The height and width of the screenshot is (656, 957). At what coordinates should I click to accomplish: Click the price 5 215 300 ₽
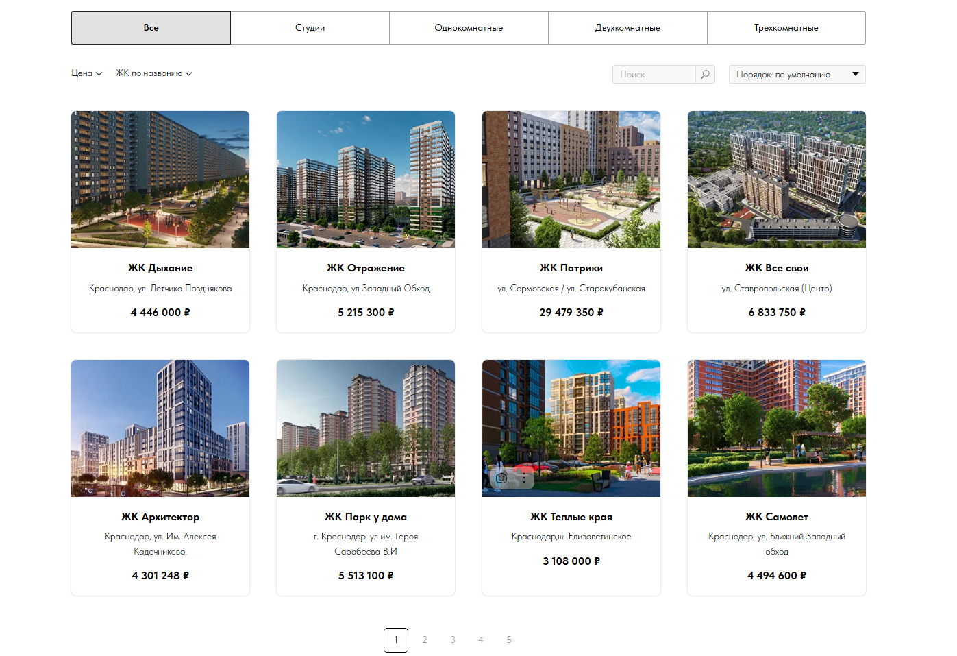[366, 312]
